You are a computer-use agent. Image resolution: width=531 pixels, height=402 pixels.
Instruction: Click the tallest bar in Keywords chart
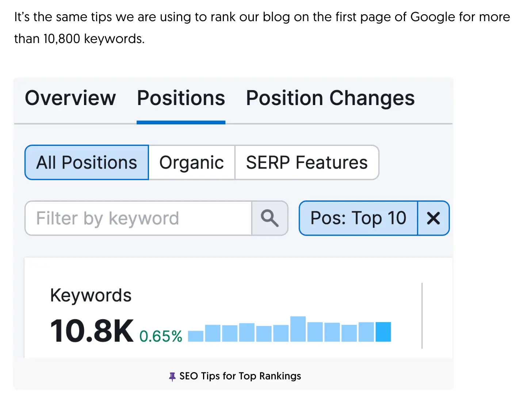[298, 329]
